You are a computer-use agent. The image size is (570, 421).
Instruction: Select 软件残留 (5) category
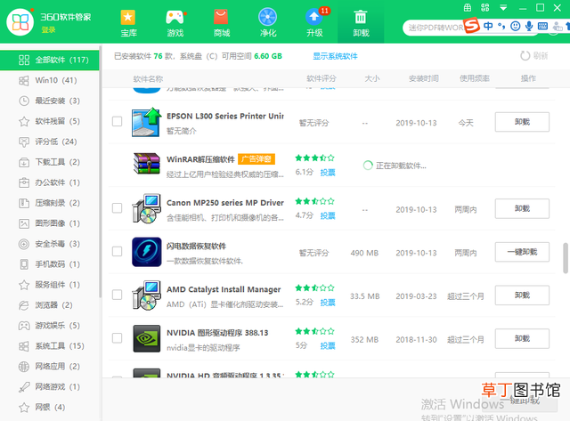point(50,121)
